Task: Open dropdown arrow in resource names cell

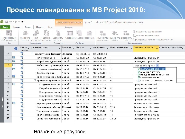Action: tap(157, 65)
